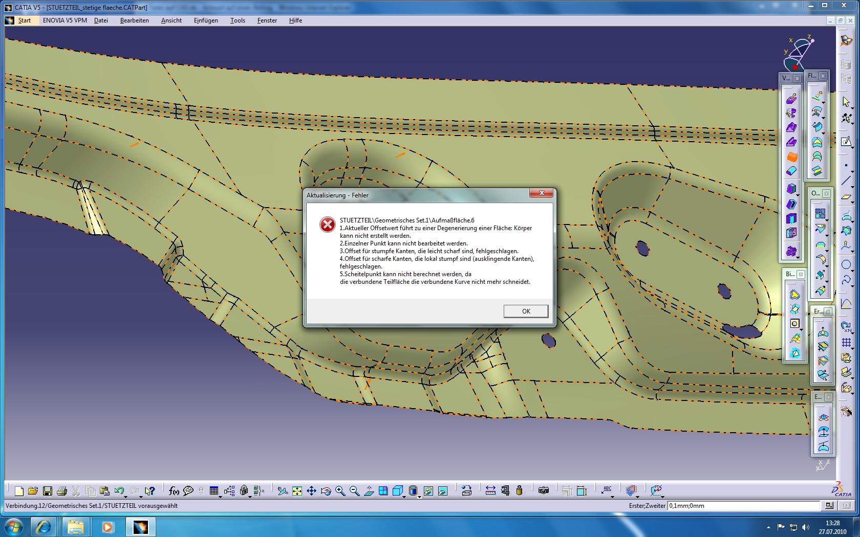Screen dimensions: 860x537
Task: Activate Fit All In view icon
Action: point(297,491)
